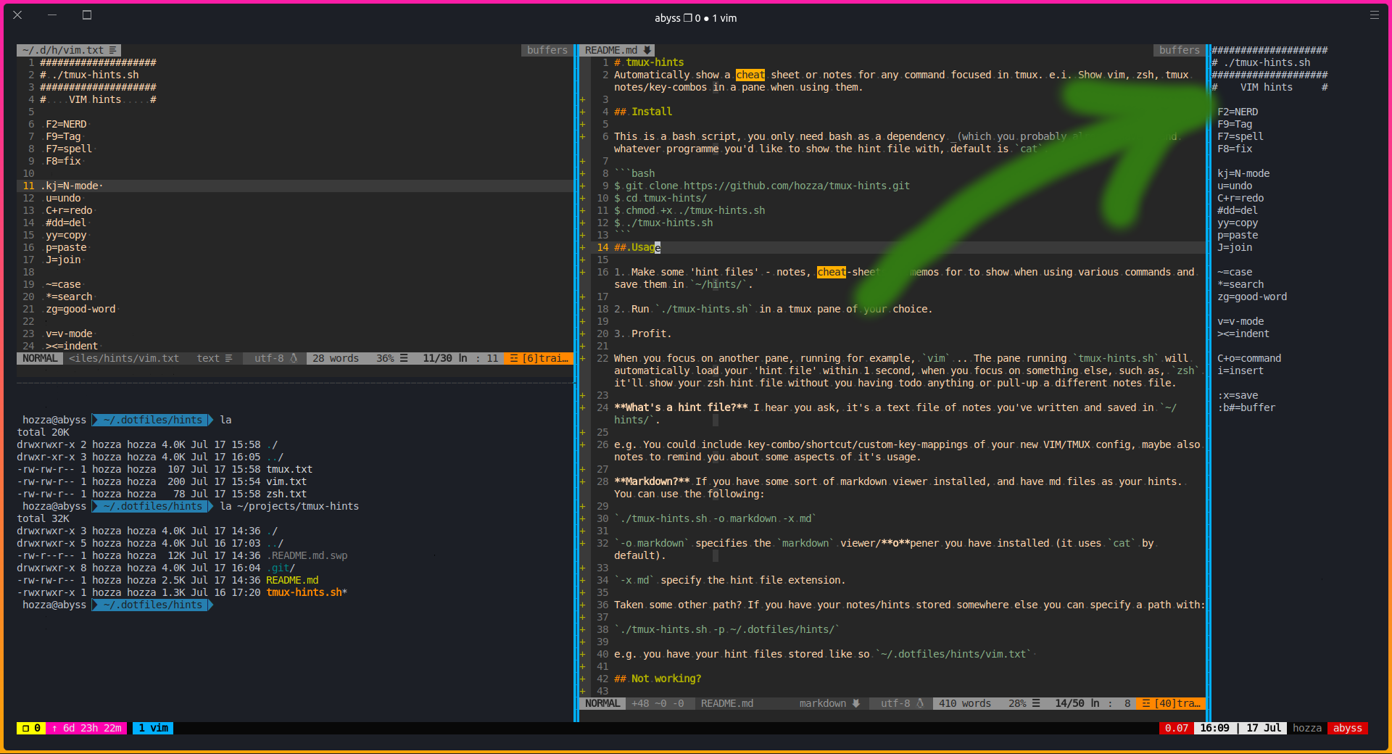Click the red 'abyss' hostname segment

click(1348, 728)
